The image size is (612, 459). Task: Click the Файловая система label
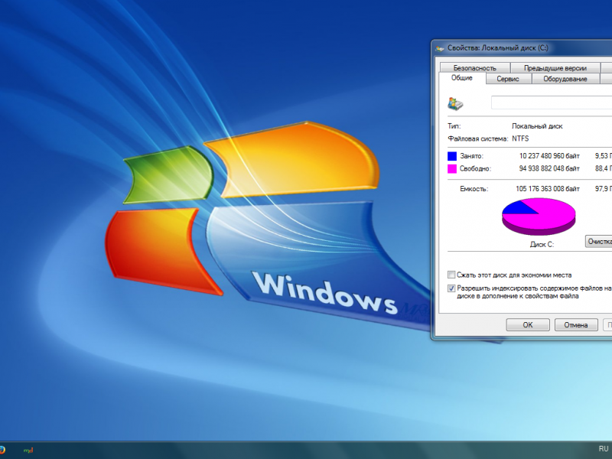(x=477, y=138)
